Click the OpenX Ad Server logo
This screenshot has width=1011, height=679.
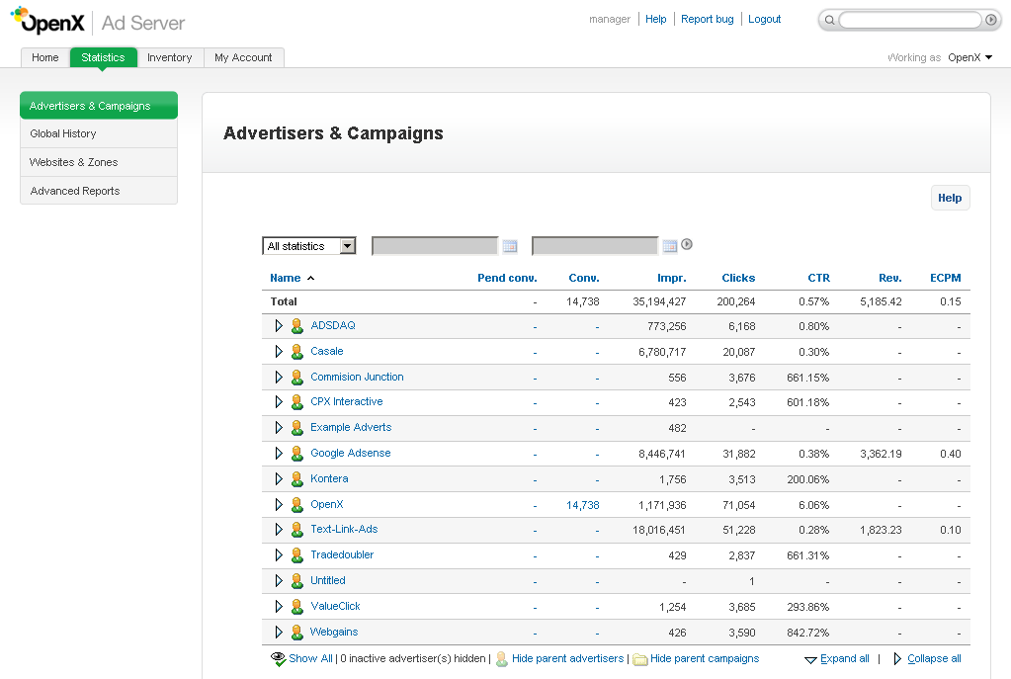pos(98,22)
